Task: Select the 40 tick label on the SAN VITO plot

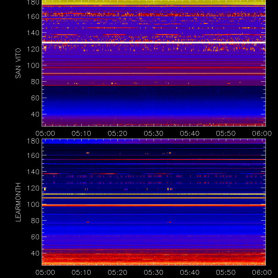Action: (x=35, y=114)
